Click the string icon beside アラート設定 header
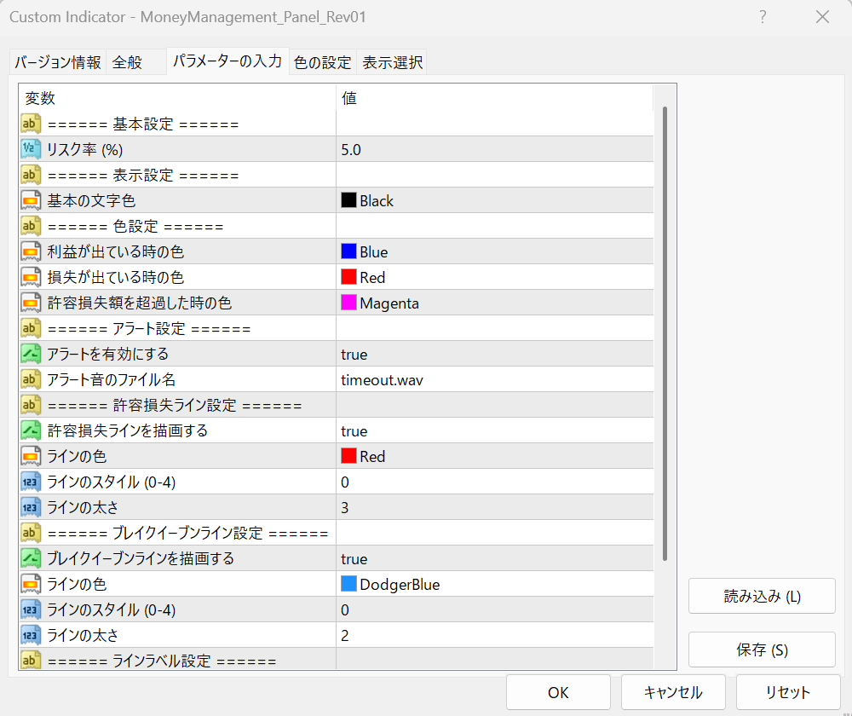Viewport: 852px width, 716px height. click(x=31, y=328)
